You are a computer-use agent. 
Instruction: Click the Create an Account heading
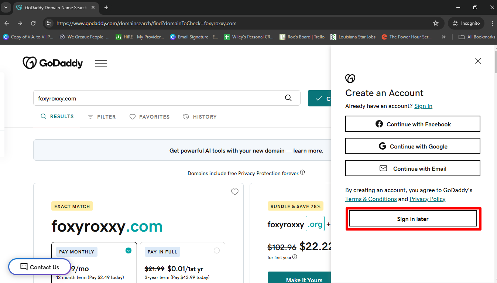[384, 93]
